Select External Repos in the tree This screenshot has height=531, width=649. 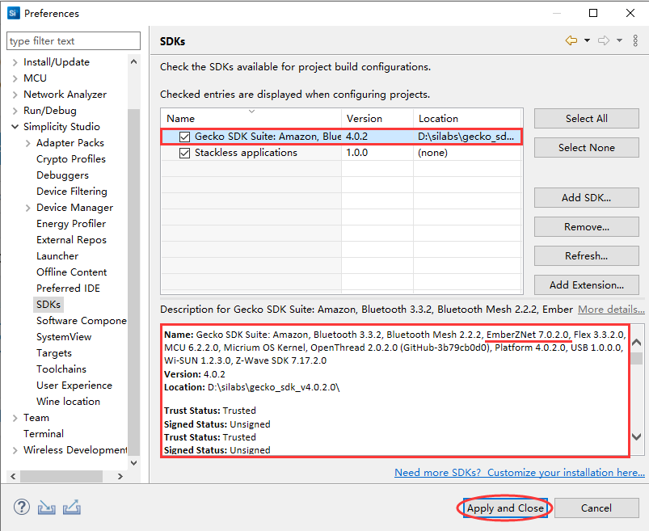[x=71, y=239]
